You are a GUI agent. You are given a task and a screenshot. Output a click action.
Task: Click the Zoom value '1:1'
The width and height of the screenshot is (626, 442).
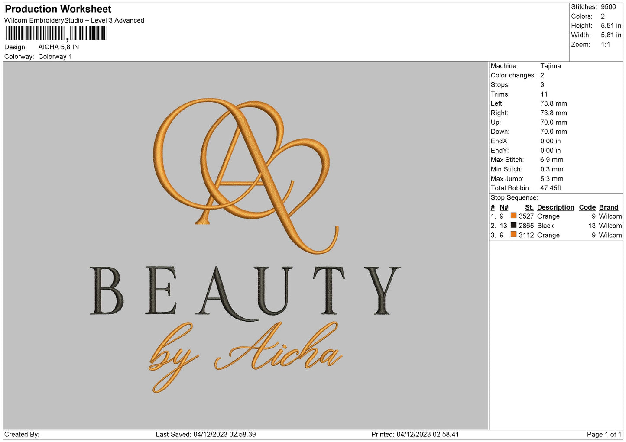(606, 45)
